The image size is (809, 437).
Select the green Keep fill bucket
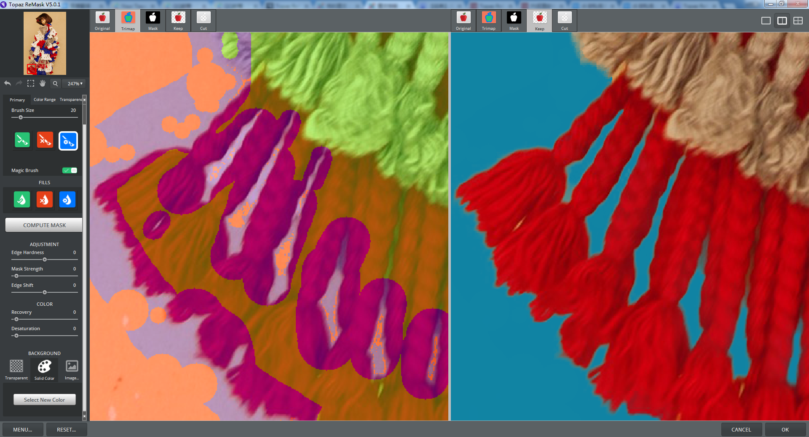(x=22, y=200)
